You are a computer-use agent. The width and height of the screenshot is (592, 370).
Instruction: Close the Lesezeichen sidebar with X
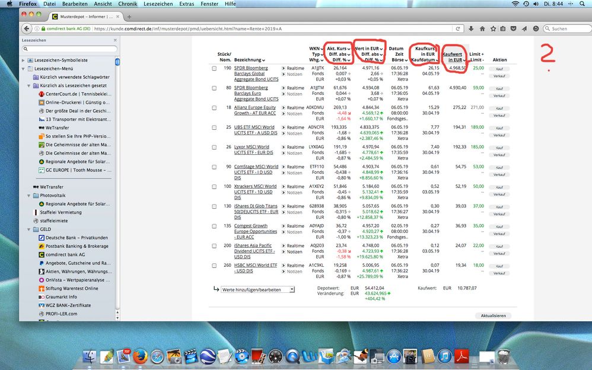pos(115,40)
